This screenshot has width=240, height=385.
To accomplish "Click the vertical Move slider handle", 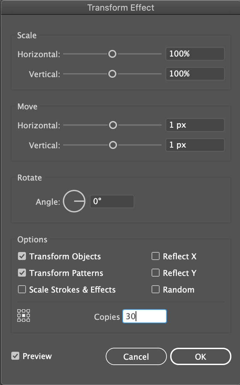I will point(113,145).
